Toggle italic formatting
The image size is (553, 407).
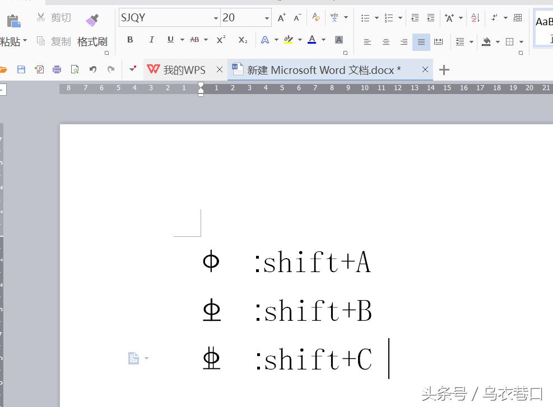[151, 40]
